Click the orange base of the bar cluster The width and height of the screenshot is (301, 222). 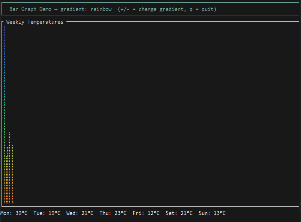[8, 197]
